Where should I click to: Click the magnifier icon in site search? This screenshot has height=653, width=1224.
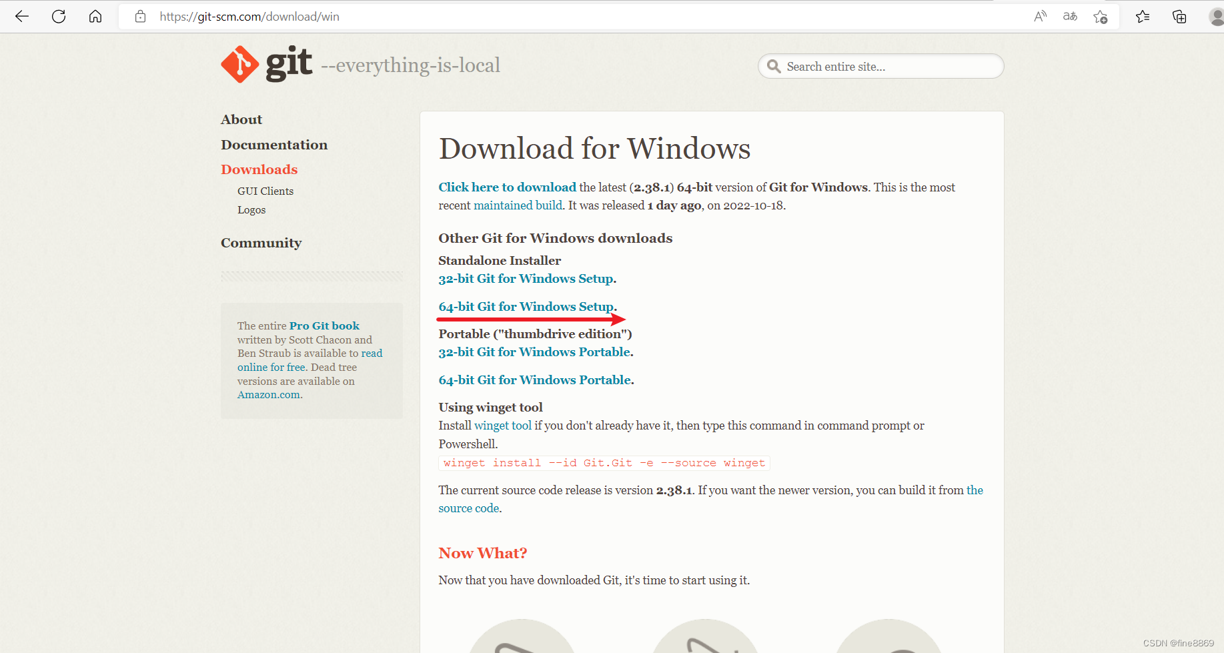point(774,66)
